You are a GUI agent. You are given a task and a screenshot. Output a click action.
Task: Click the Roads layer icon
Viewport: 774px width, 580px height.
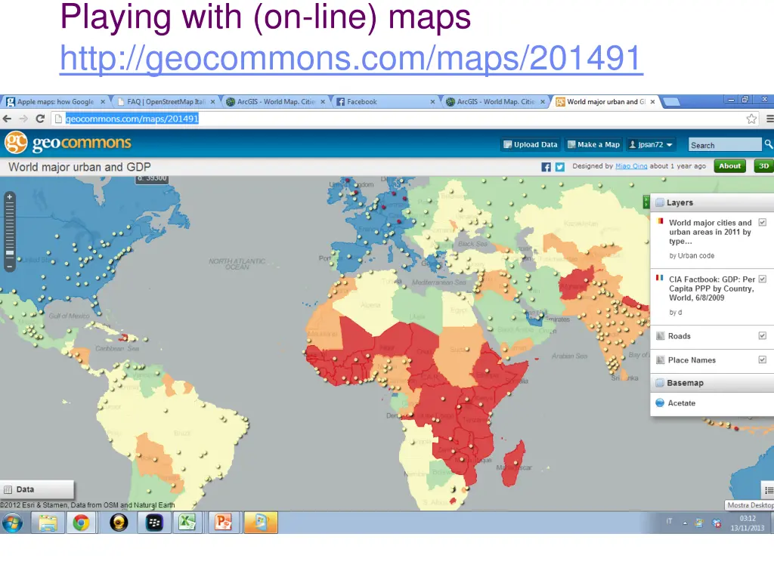660,336
